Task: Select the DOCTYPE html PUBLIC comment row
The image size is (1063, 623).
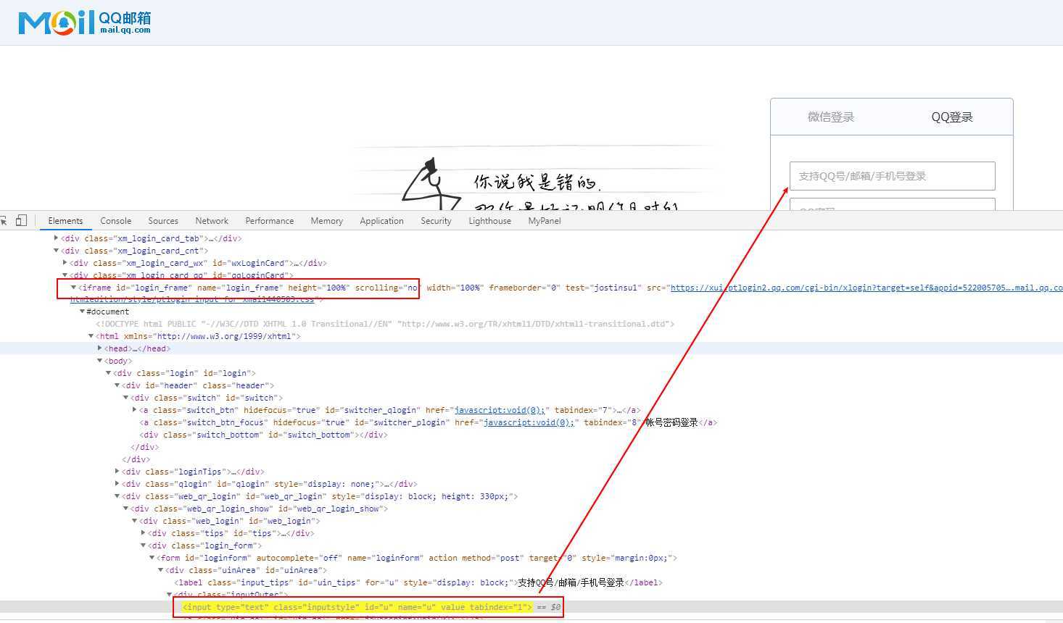Action: coord(385,324)
